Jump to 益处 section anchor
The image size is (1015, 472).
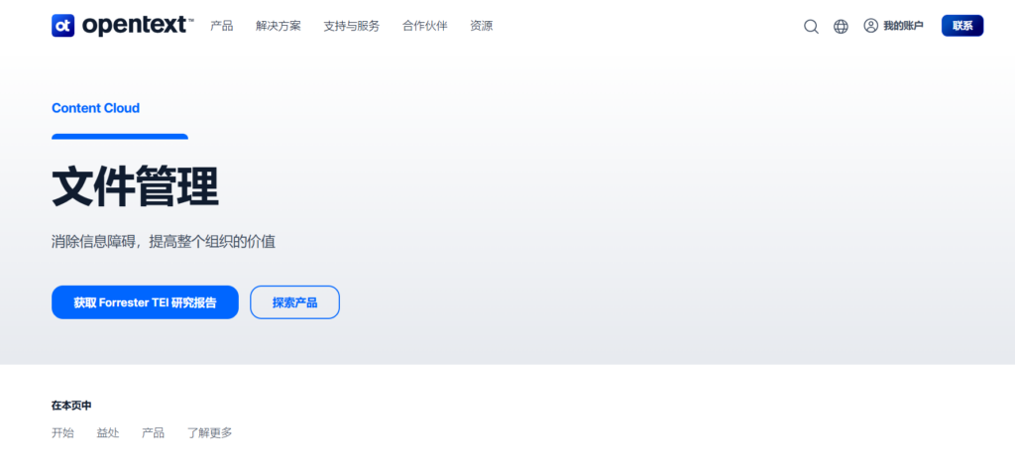108,433
